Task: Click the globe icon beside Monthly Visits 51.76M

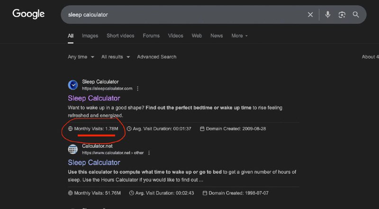Action: point(70,193)
